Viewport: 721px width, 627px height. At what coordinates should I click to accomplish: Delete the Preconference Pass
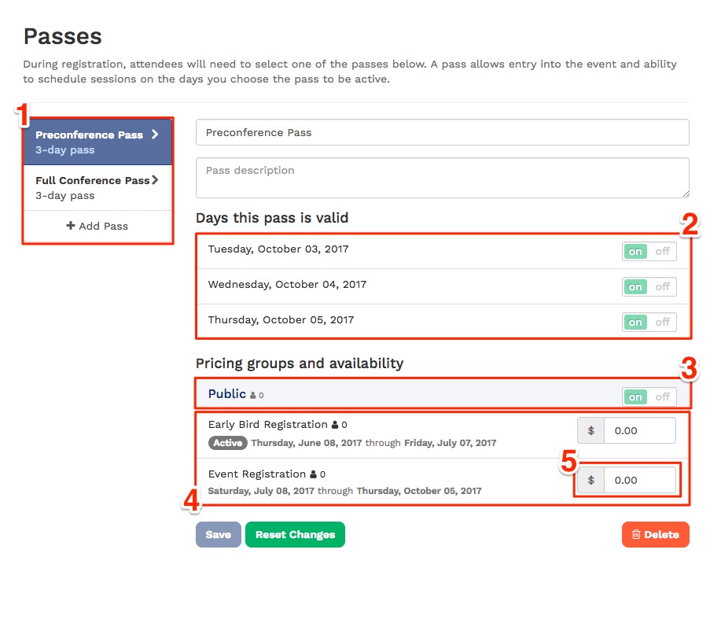(x=655, y=534)
